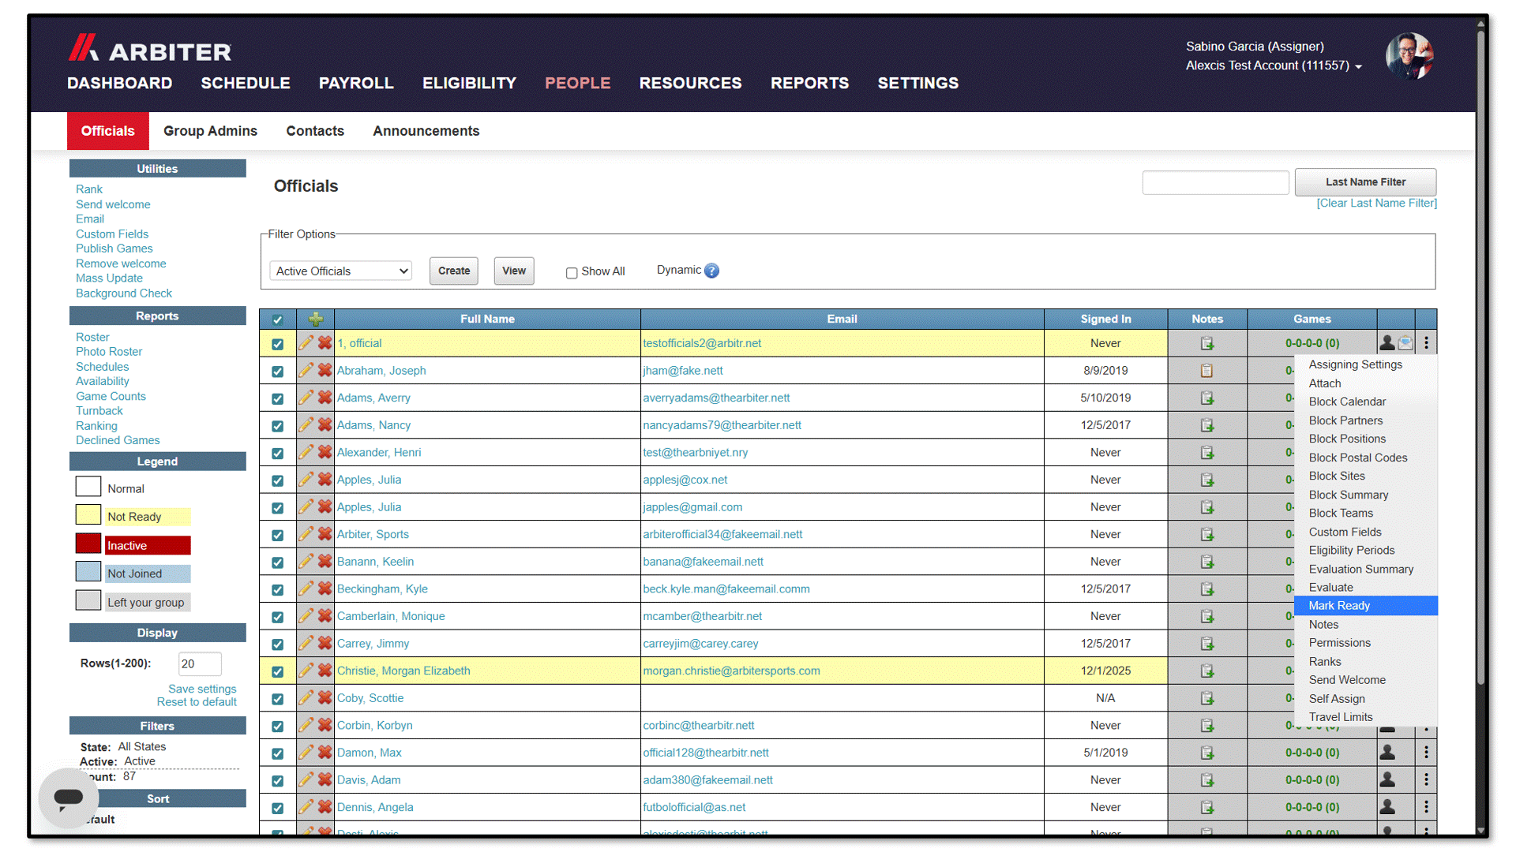Uncheck the select-all checkbox in the table header
This screenshot has height=852, width=1516.
(277, 319)
